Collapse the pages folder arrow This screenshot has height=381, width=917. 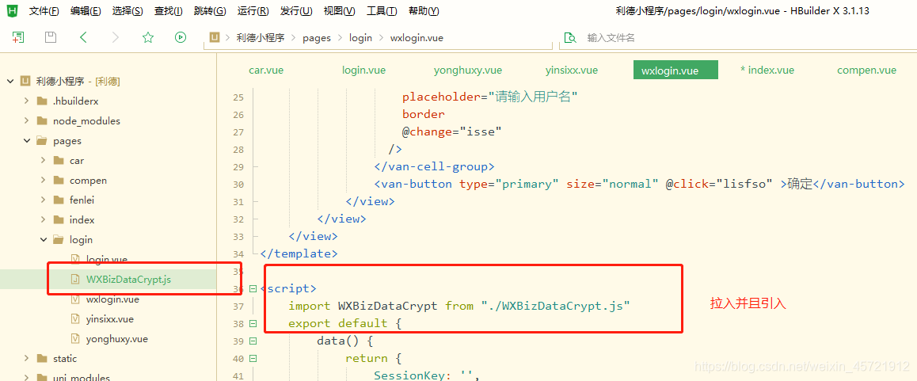[26, 140]
